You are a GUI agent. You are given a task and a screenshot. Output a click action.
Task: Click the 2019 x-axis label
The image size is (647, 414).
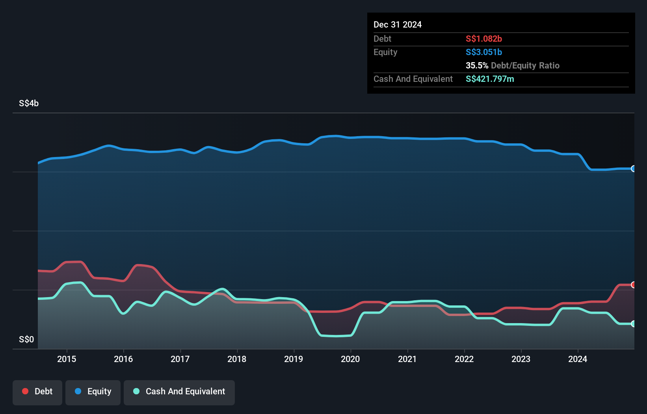pyautogui.click(x=294, y=359)
